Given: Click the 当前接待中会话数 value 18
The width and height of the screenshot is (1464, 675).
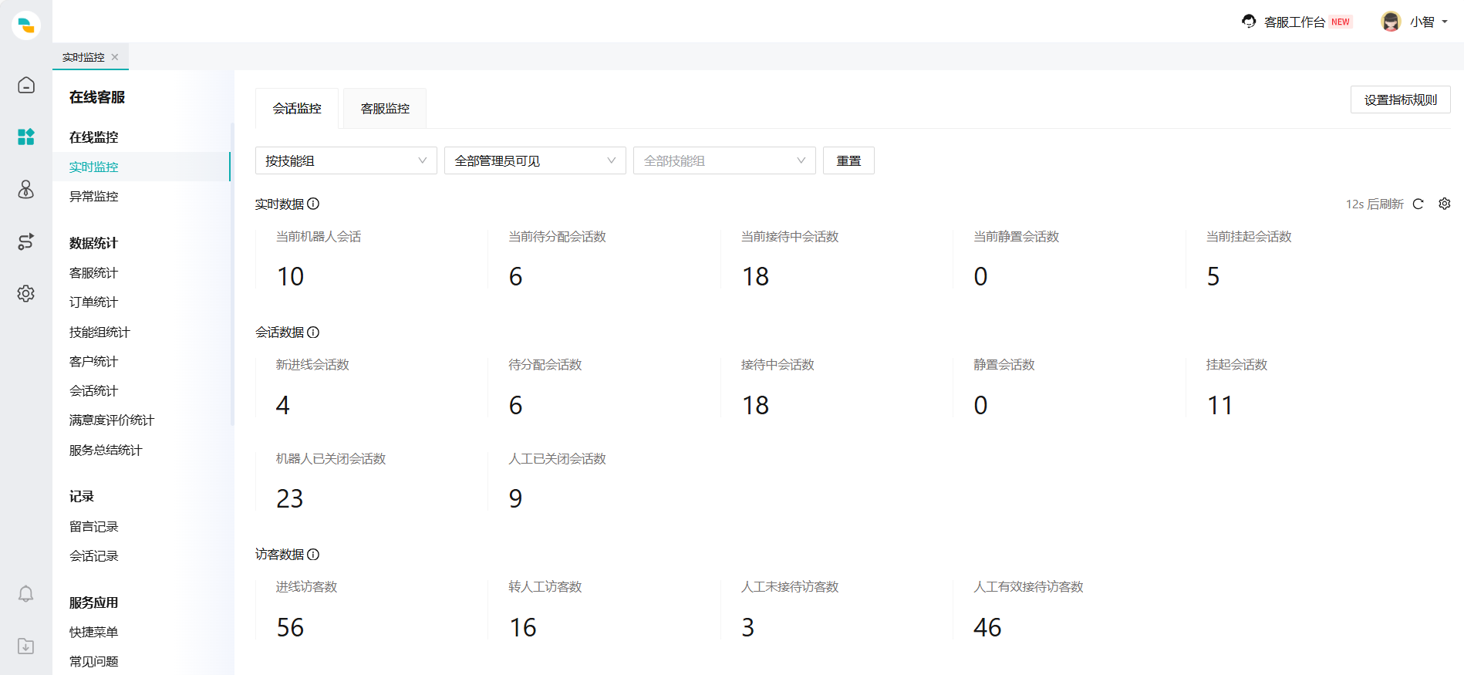Looking at the screenshot, I should click(x=755, y=276).
